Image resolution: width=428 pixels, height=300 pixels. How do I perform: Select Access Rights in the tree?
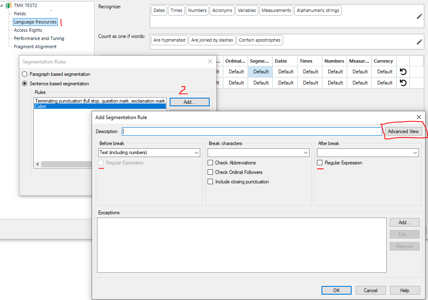(x=28, y=30)
